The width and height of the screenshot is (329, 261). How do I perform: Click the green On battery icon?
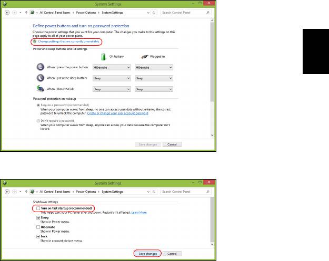[103, 56]
